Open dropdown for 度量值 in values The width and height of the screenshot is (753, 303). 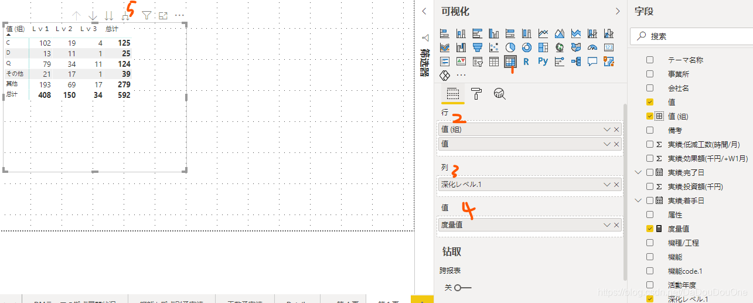[x=607, y=224]
